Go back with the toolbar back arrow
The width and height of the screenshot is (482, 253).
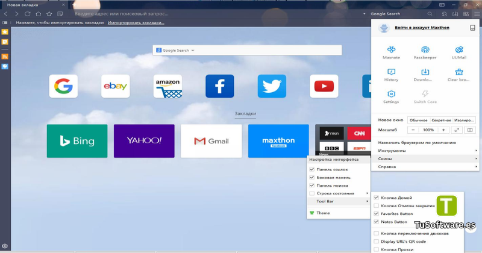pos(6,14)
